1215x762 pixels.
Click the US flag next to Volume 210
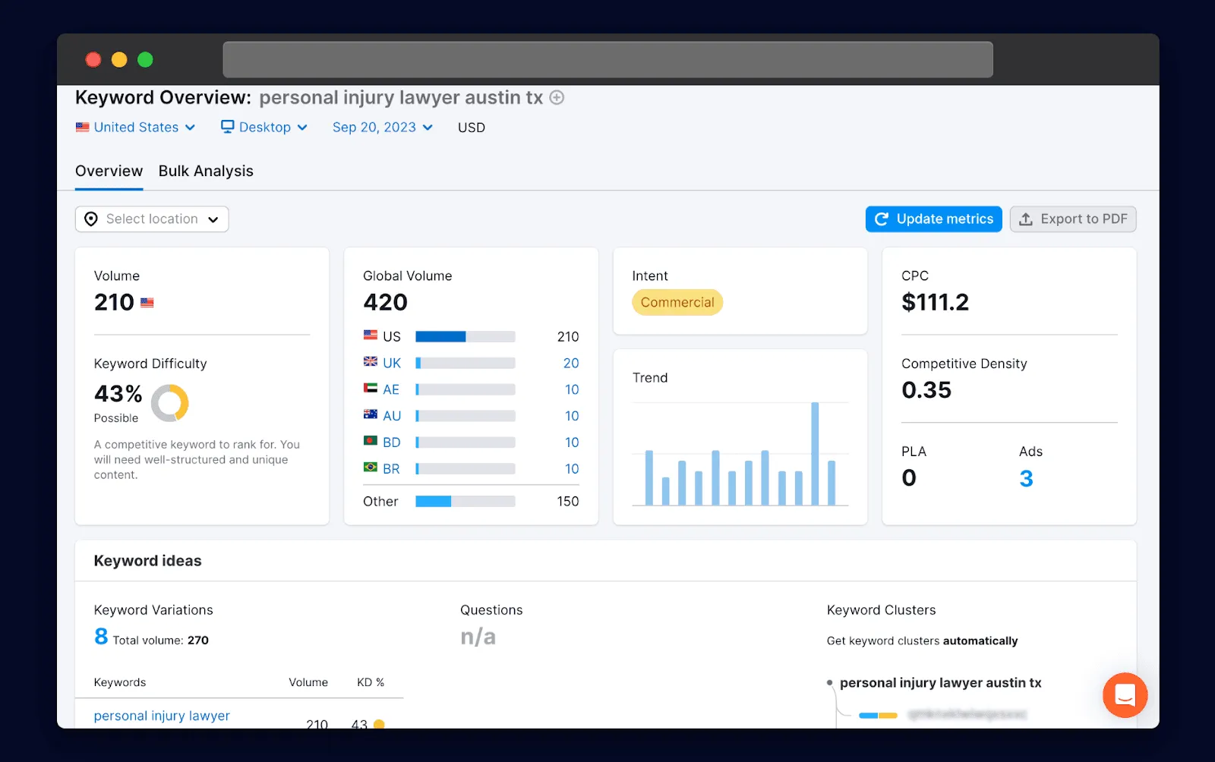[x=146, y=302]
